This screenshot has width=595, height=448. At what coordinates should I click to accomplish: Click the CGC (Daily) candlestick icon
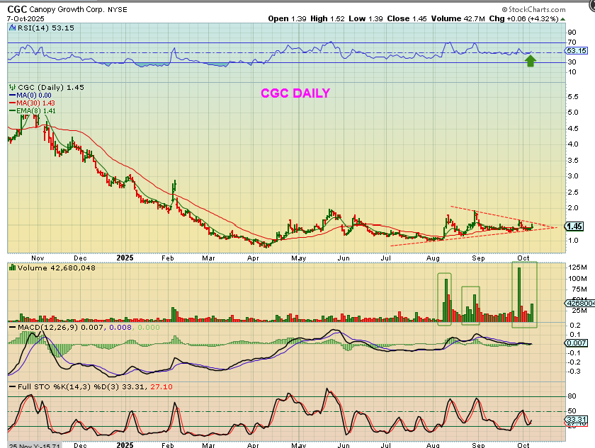[11, 86]
